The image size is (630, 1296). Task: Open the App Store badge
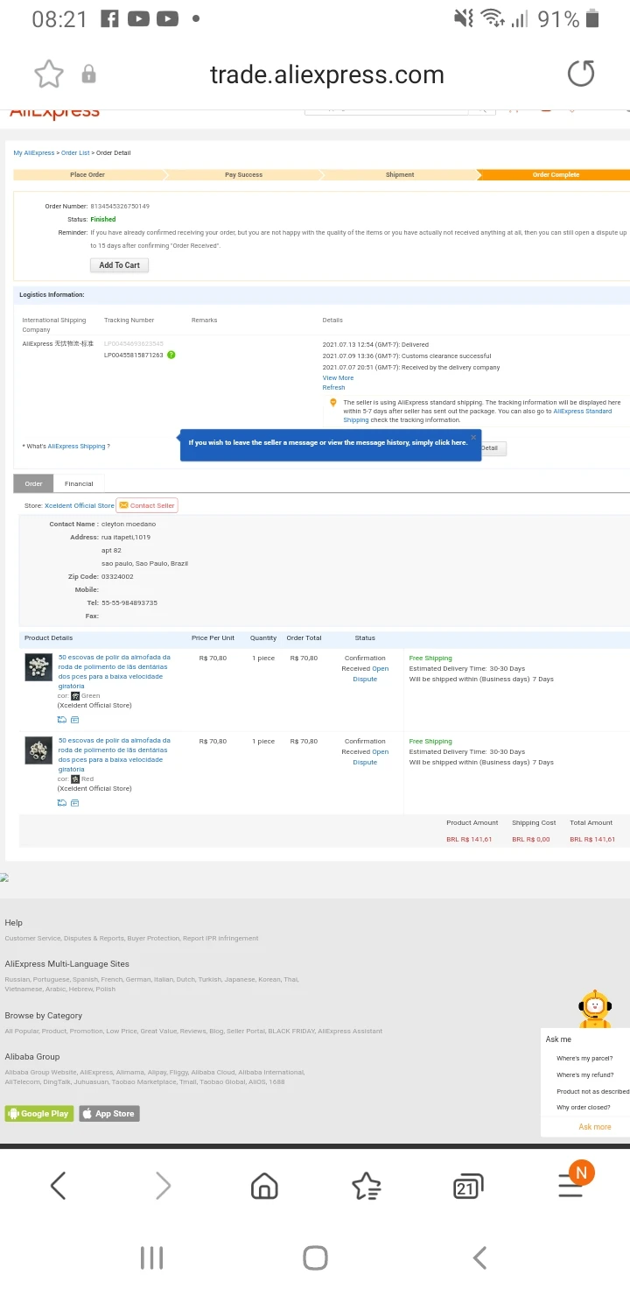[109, 1113]
